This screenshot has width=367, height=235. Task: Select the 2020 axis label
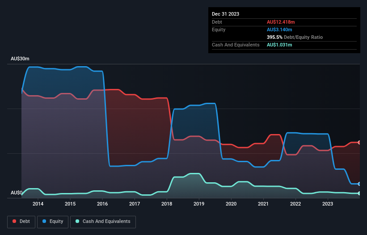click(231, 204)
